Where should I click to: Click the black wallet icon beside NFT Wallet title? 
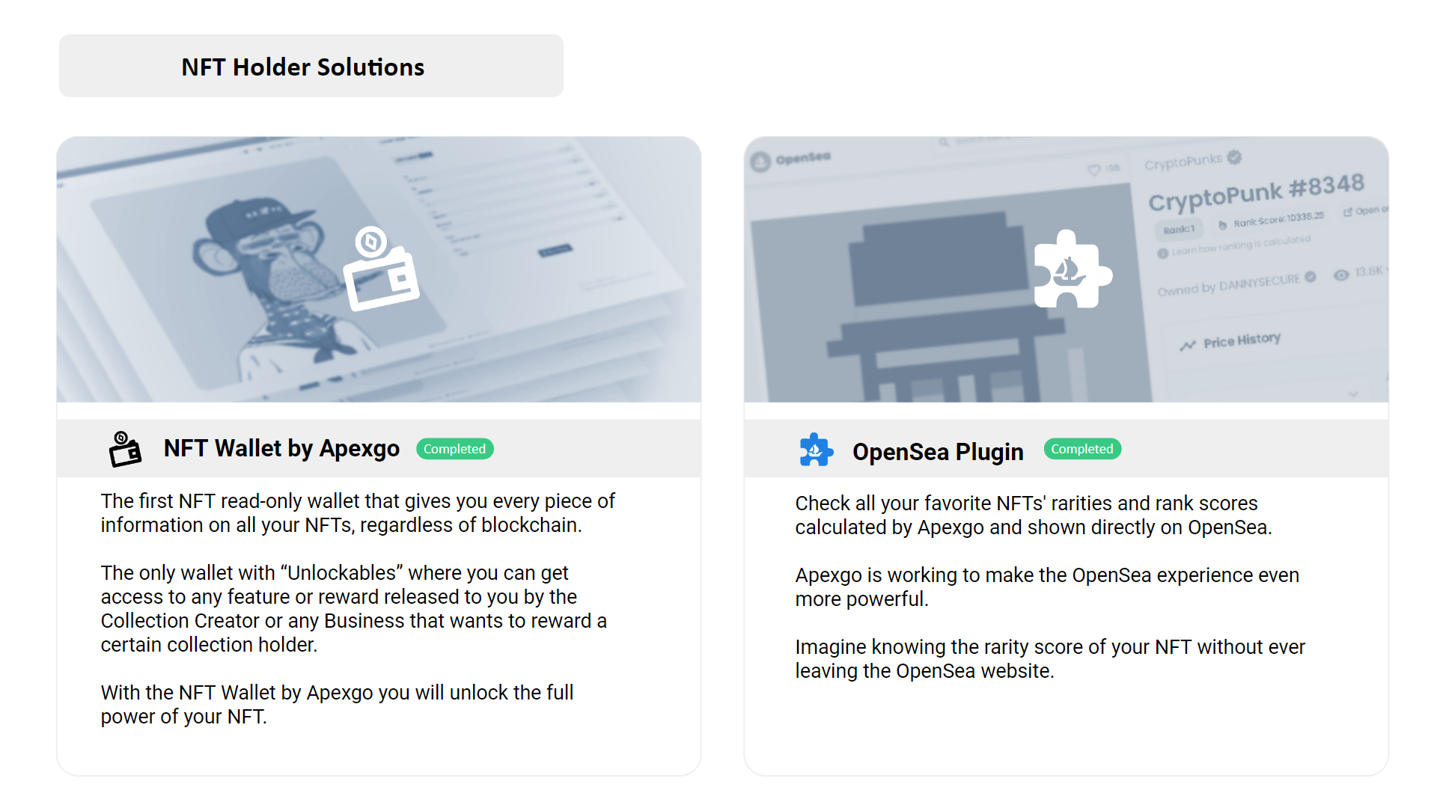pos(125,449)
